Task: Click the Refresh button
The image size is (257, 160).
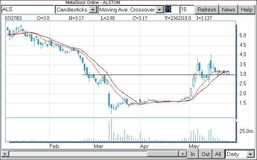Action: coord(207,10)
